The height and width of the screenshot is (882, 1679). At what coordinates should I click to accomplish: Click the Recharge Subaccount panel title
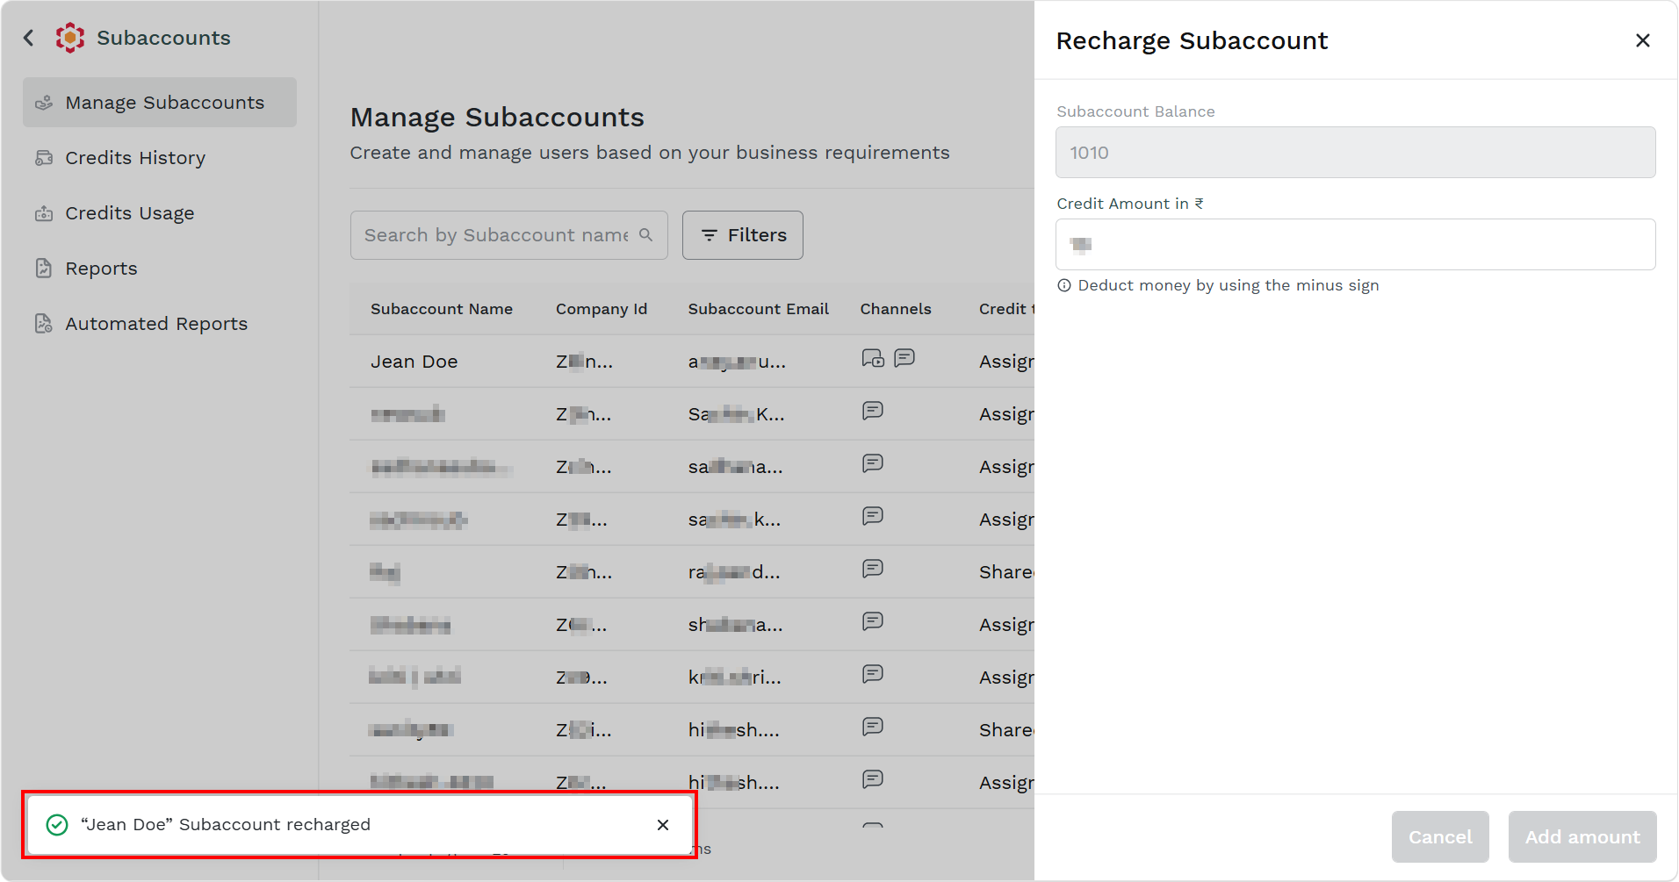[x=1192, y=41]
